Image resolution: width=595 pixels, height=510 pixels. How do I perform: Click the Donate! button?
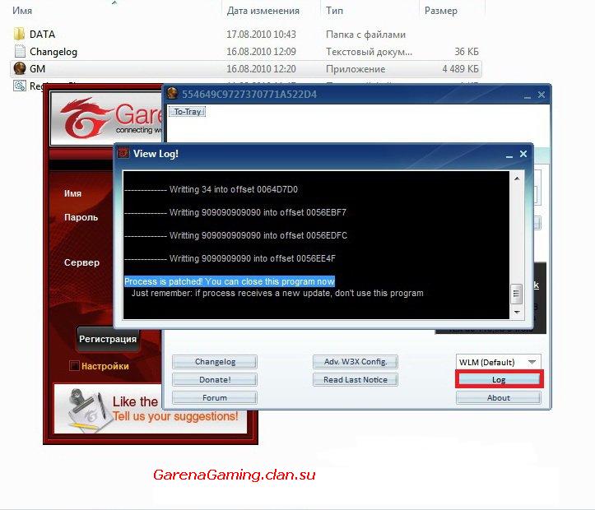[x=215, y=379]
